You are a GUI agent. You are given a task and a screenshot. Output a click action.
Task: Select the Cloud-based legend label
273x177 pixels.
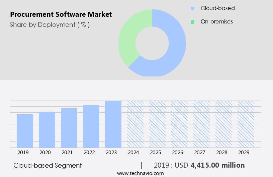click(217, 8)
